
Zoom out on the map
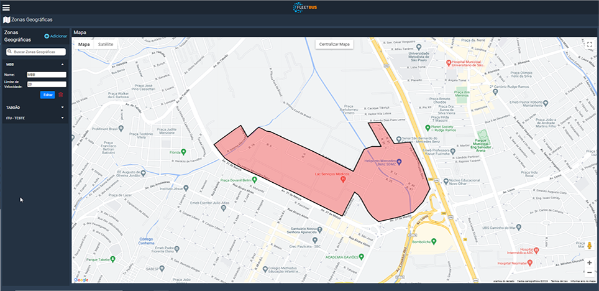589,273
